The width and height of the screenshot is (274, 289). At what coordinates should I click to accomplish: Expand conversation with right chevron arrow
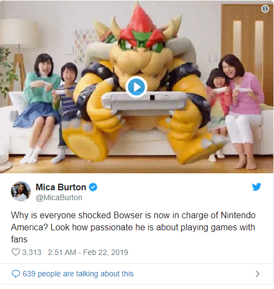click(258, 274)
